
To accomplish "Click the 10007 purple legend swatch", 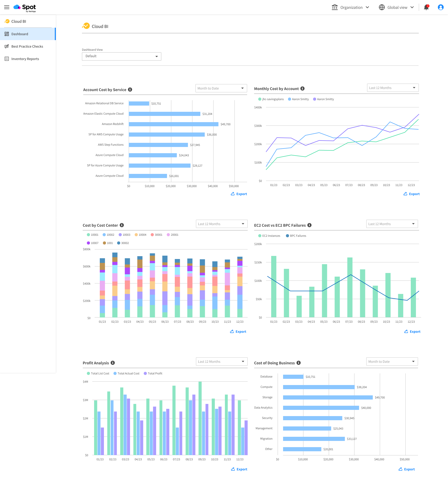I will tap(88, 243).
